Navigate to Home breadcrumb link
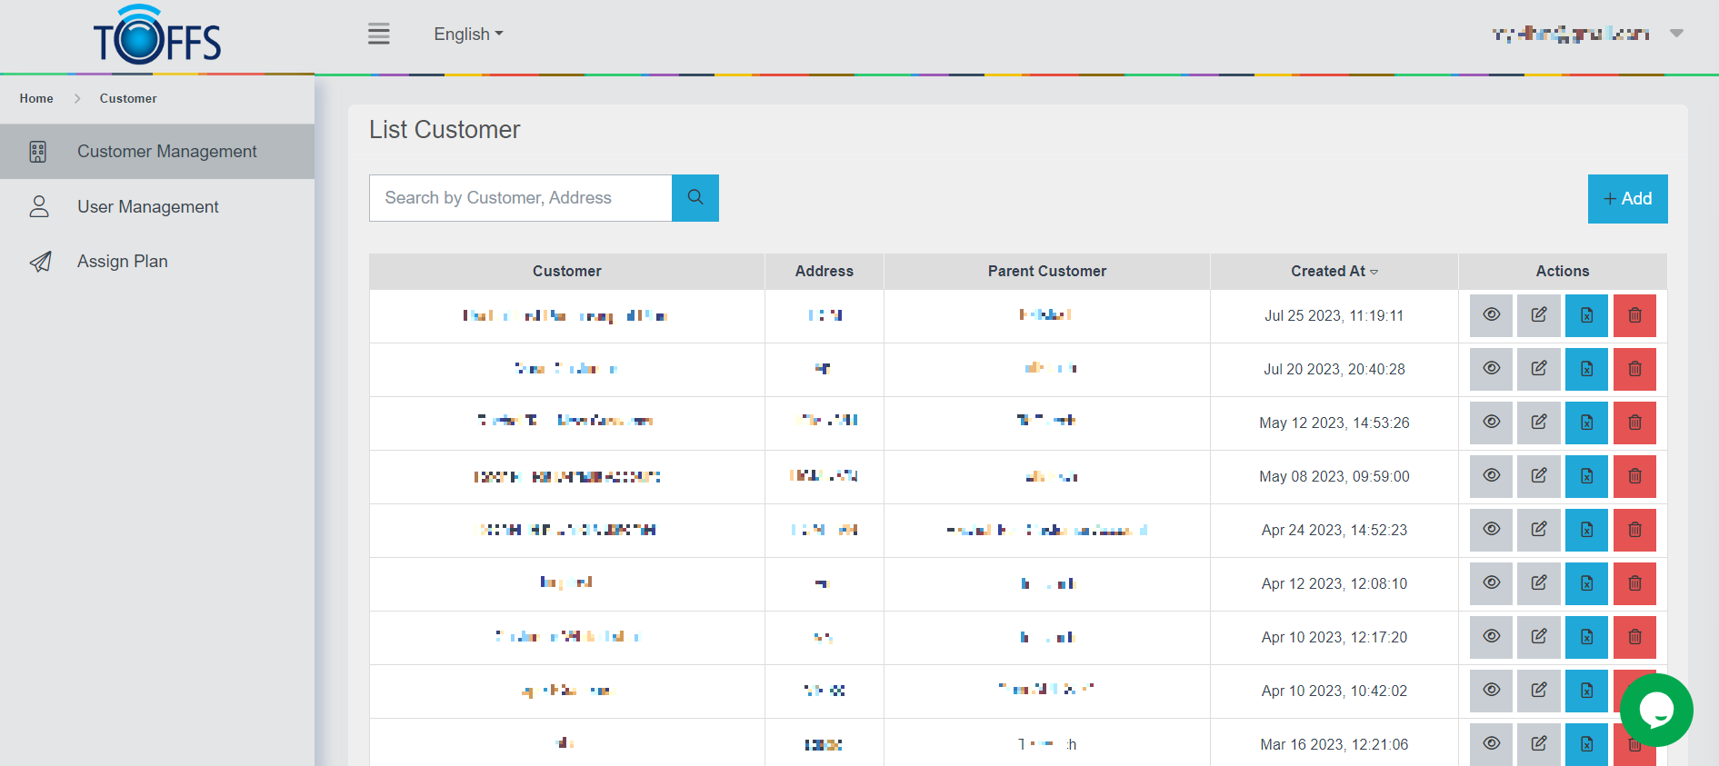The width and height of the screenshot is (1719, 766). 36,99
